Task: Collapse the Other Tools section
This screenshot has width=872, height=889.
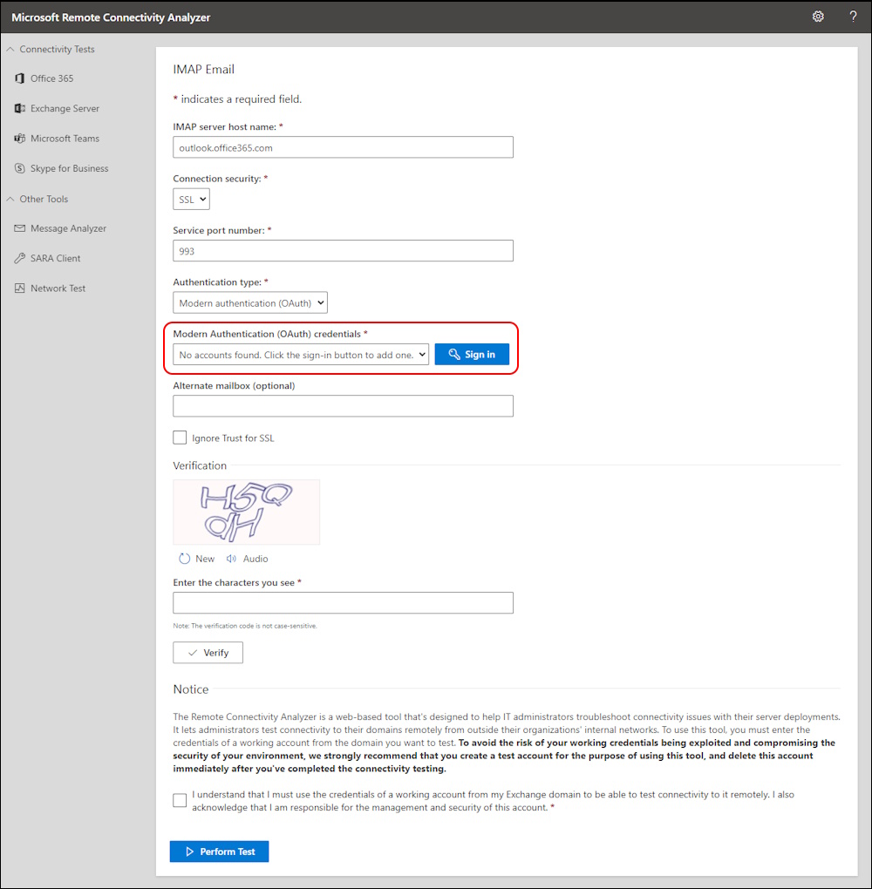Action: click(38, 199)
